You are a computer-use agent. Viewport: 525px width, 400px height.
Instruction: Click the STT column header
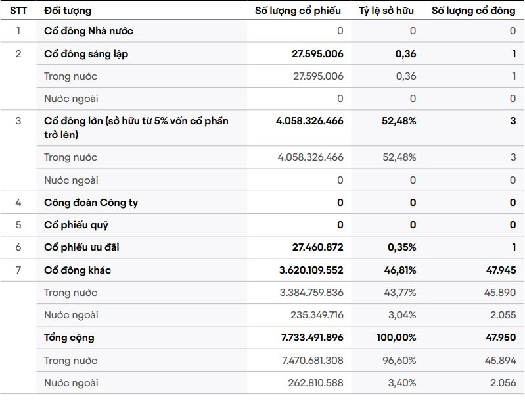click(18, 11)
